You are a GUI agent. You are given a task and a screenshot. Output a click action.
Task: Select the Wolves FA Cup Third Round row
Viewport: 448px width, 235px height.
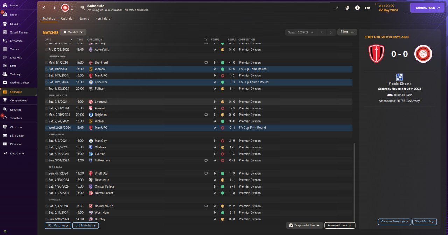coord(198,69)
